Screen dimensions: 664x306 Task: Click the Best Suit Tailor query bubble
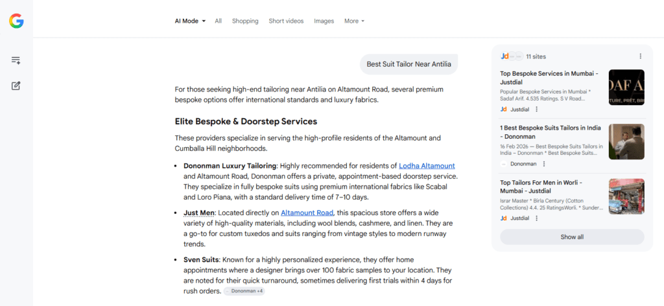coord(409,64)
